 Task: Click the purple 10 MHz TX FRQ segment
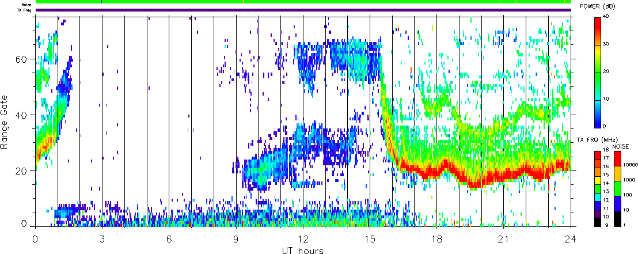tap(598, 214)
